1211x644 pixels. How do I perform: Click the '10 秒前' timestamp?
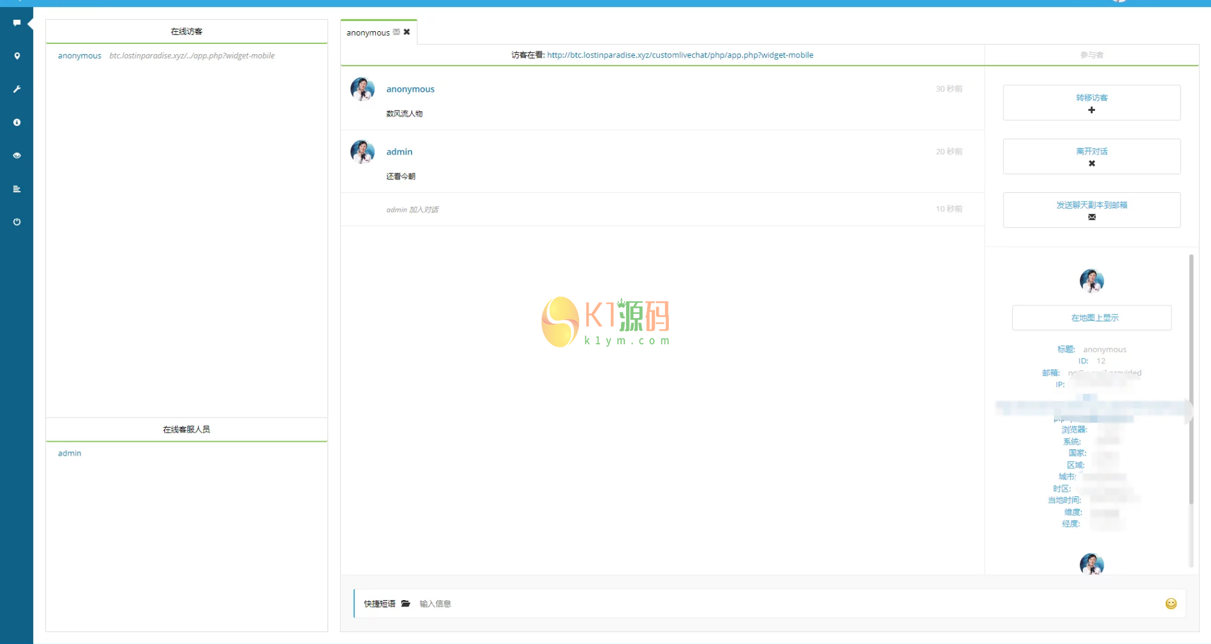(x=949, y=209)
